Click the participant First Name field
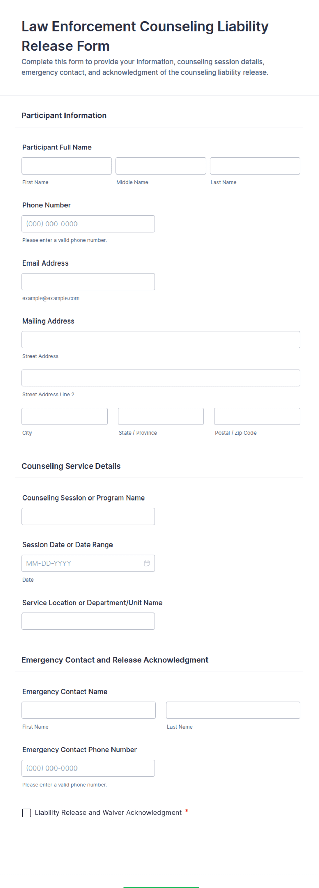Image resolution: width=319 pixels, height=888 pixels. (x=67, y=166)
